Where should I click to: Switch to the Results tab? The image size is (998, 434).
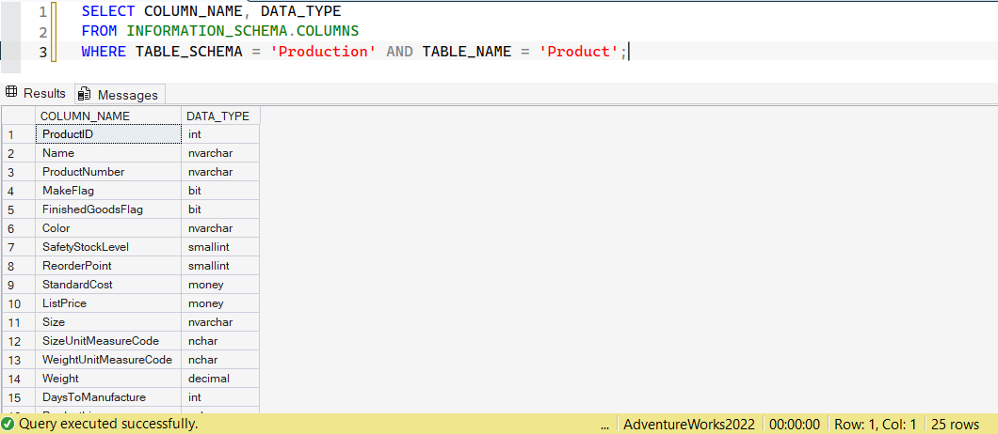36,93
